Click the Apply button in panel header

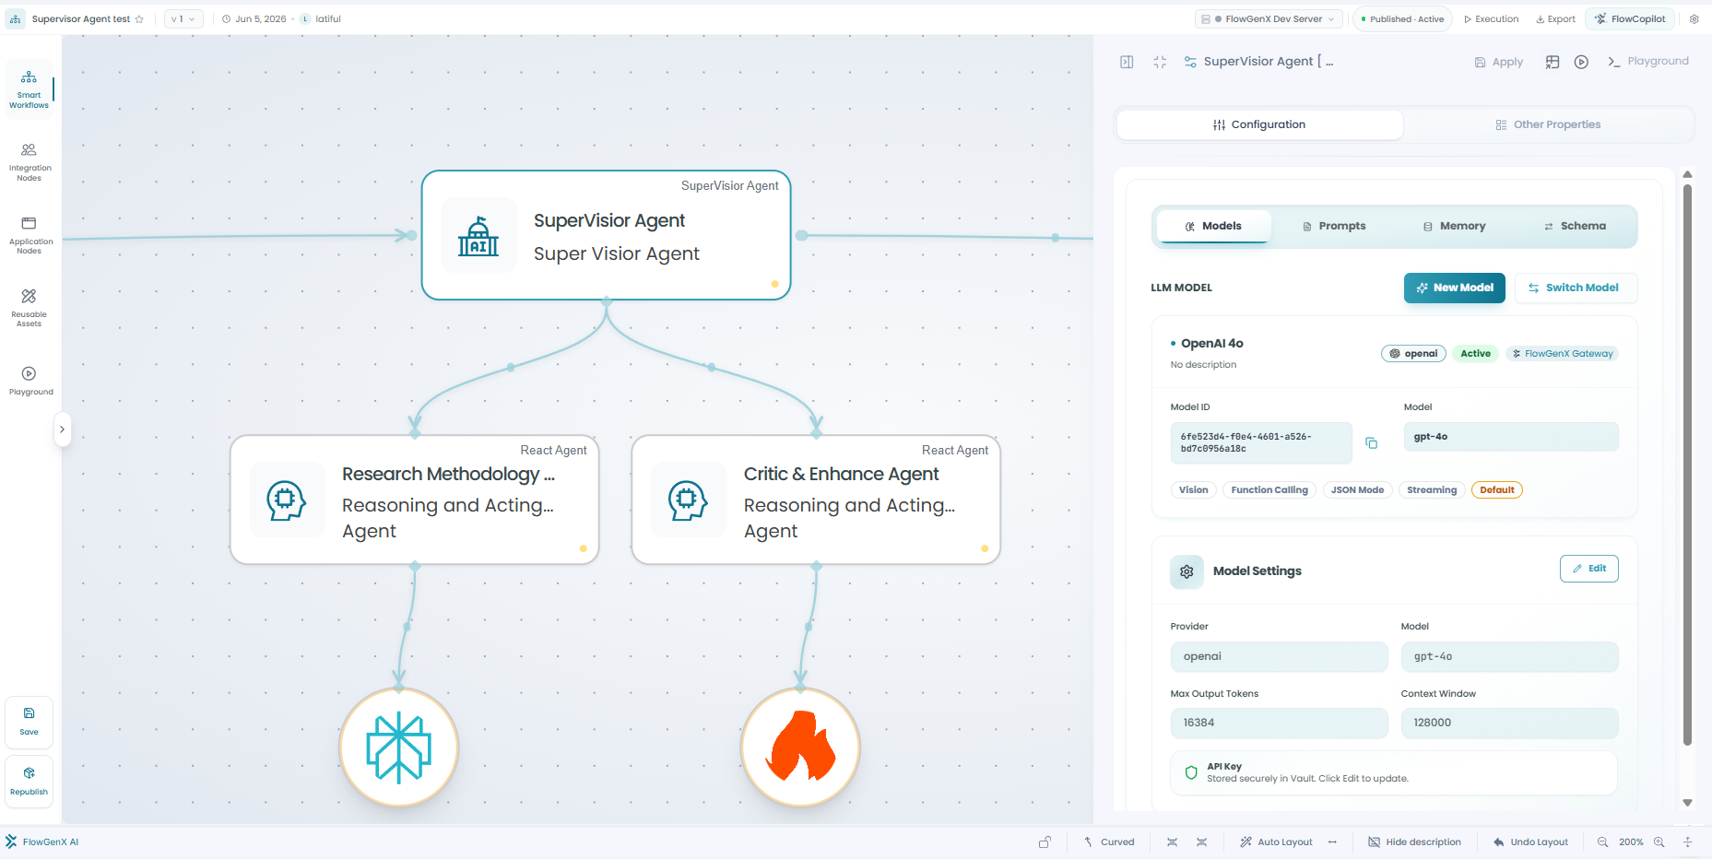(x=1499, y=62)
